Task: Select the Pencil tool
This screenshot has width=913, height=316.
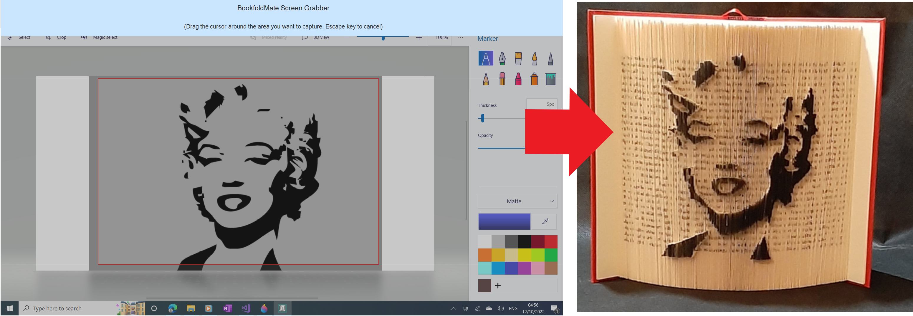Action: (x=486, y=78)
